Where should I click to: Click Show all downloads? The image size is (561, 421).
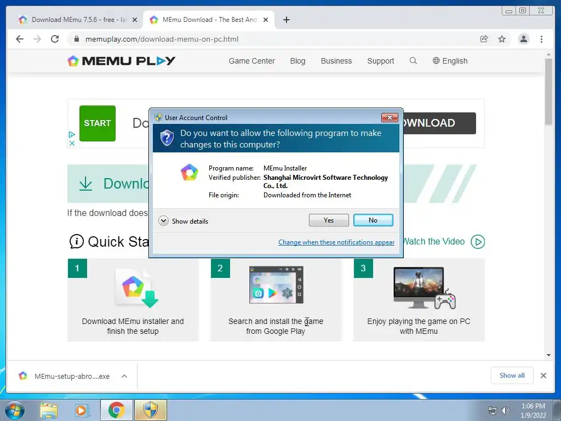coord(512,376)
